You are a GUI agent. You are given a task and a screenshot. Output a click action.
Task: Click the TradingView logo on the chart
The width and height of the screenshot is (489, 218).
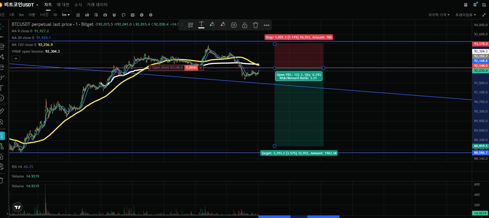18,207
